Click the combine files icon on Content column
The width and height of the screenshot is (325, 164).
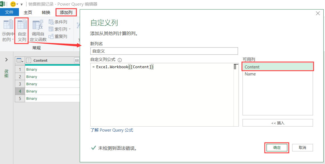tap(77, 60)
